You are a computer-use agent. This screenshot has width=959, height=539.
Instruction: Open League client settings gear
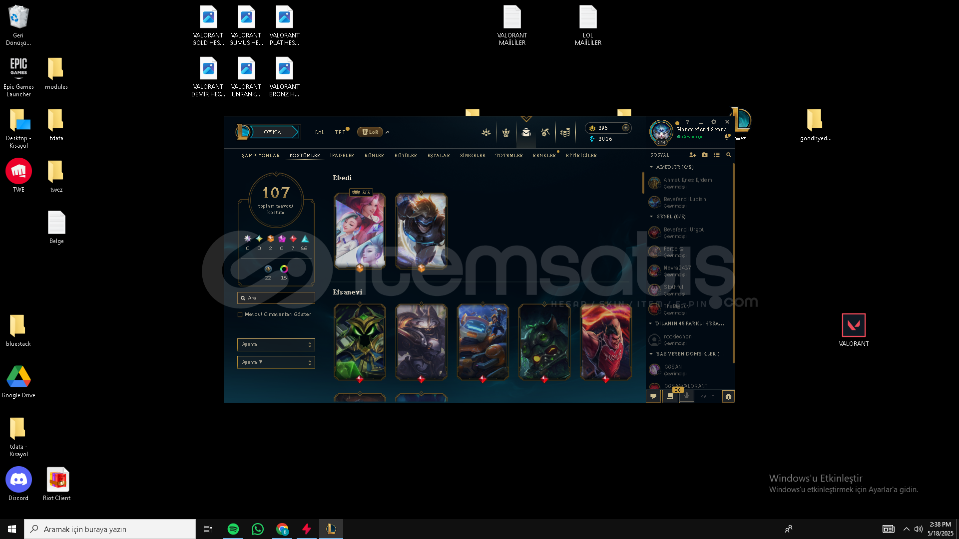click(714, 122)
